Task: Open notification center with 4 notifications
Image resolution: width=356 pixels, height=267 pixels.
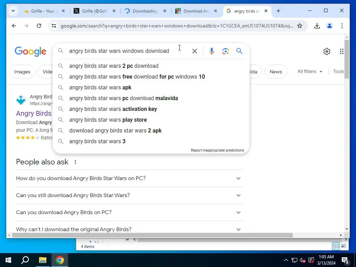Action: click(345, 260)
